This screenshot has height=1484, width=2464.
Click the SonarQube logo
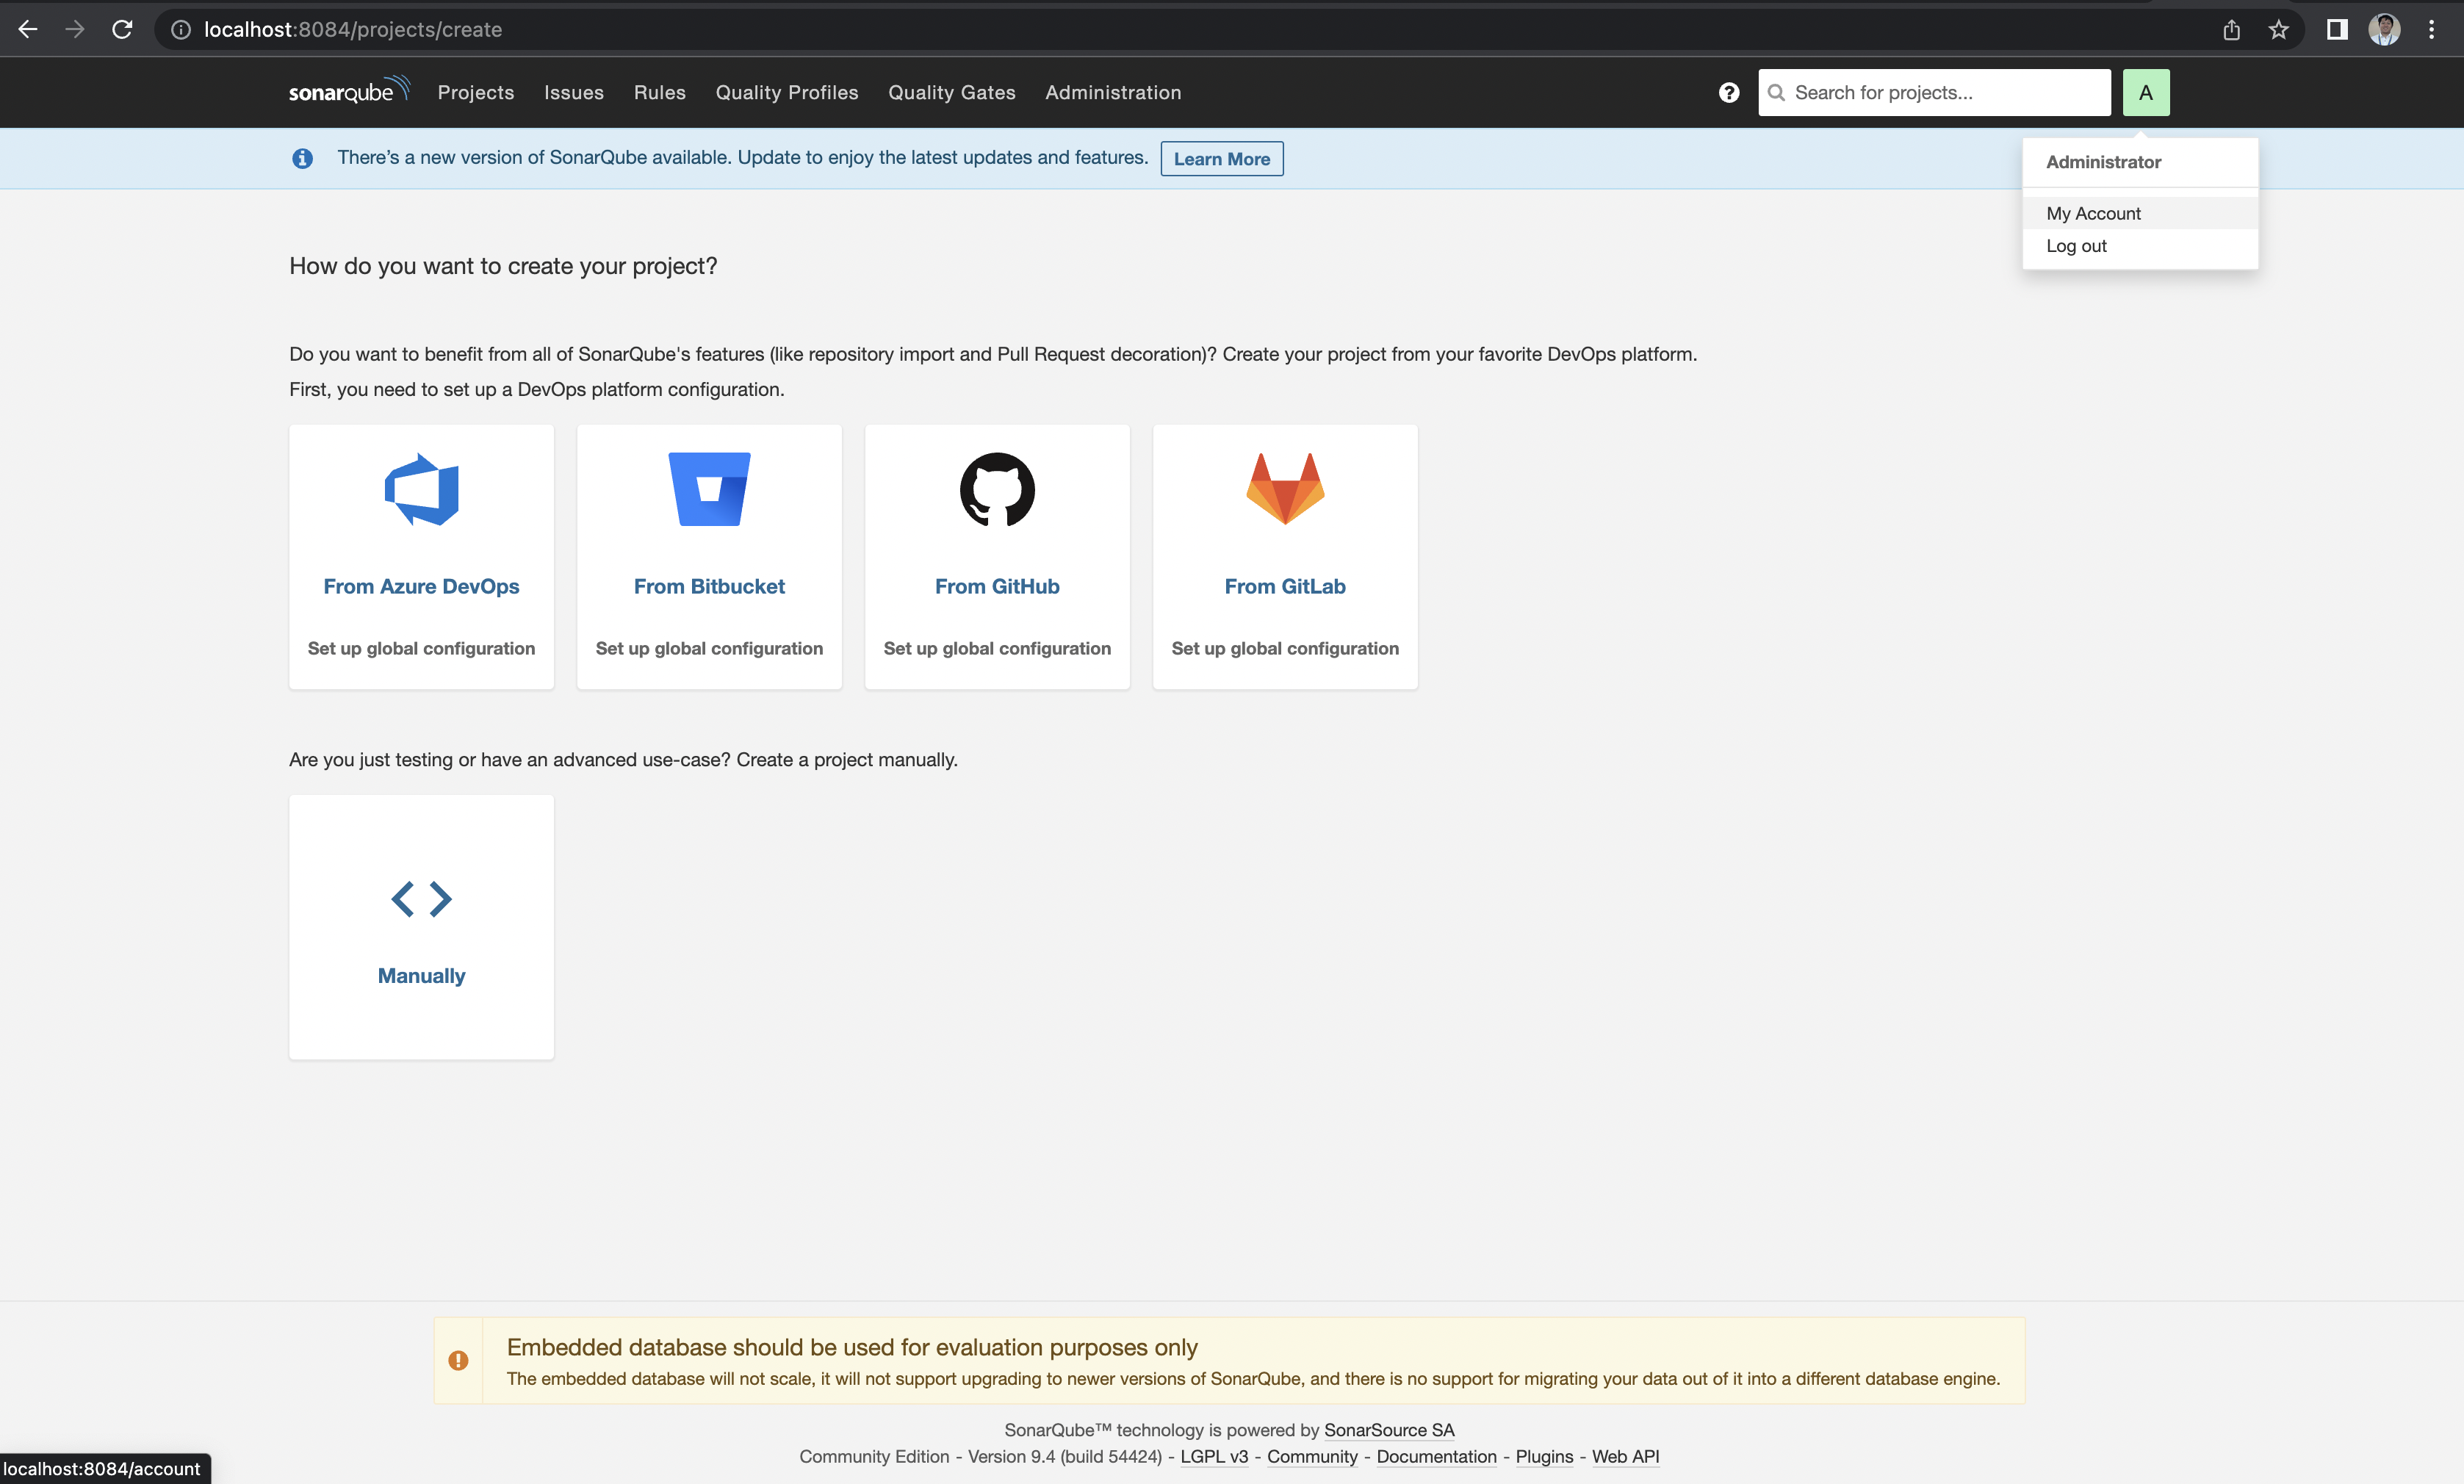[x=349, y=91]
